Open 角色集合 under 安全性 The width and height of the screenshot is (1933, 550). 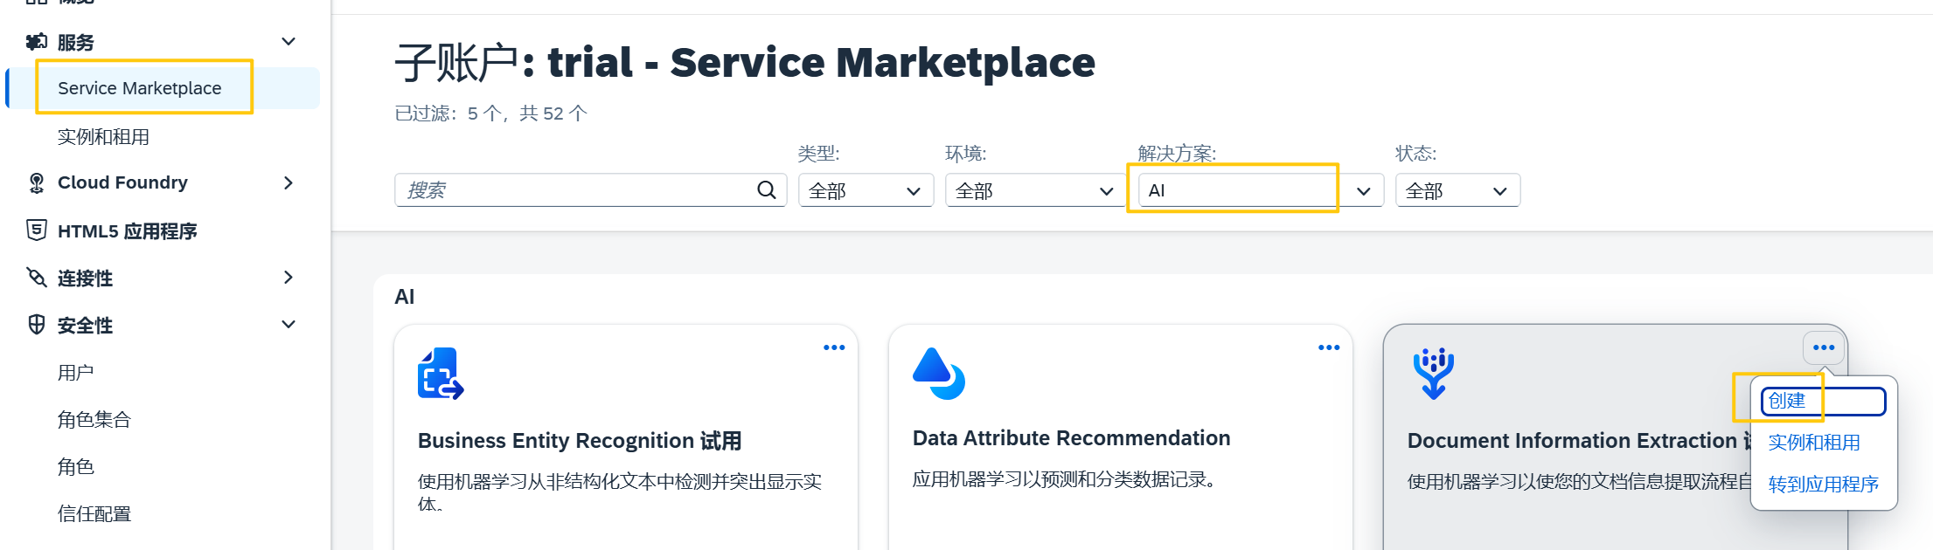click(94, 420)
